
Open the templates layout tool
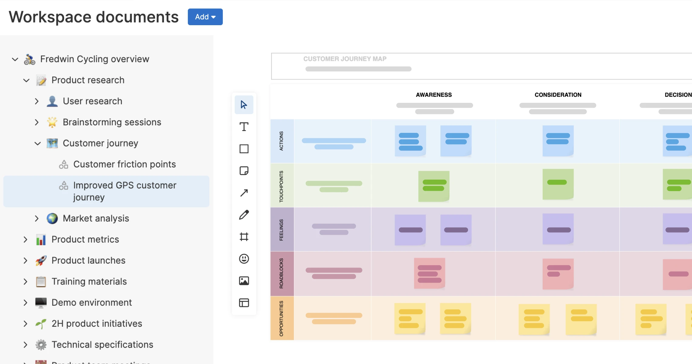point(244,303)
